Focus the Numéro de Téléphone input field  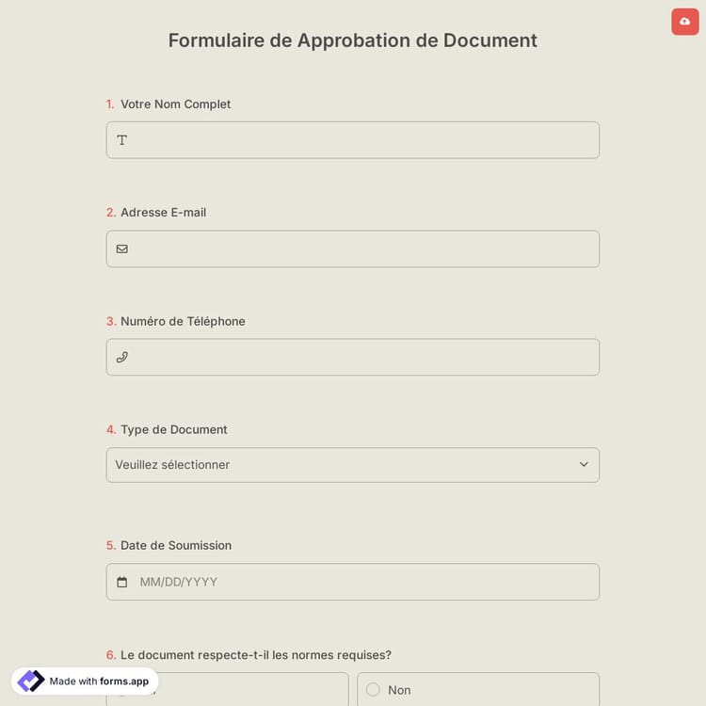(x=362, y=358)
